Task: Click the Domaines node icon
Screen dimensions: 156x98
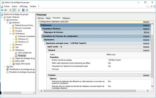Action: pyautogui.click(x=8, y=20)
